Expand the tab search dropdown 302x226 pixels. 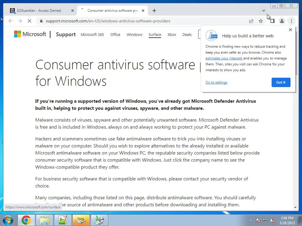263,11
